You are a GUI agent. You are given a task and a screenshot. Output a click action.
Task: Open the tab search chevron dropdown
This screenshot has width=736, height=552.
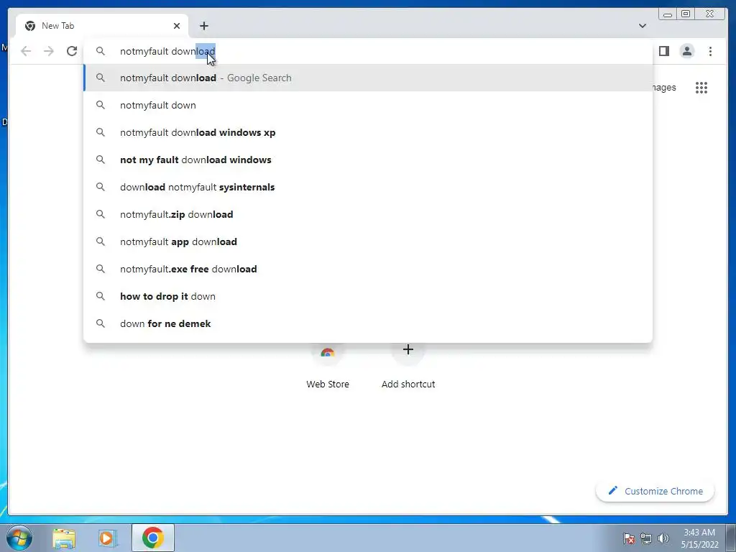click(643, 26)
